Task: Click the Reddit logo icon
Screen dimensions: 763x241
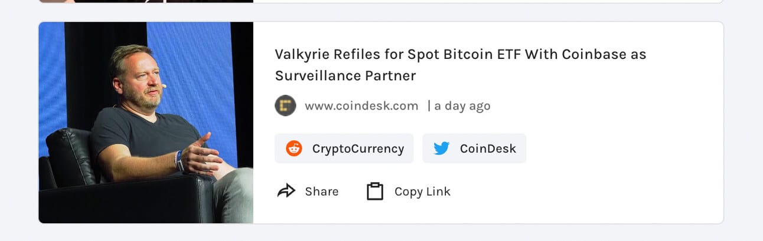Action: [294, 148]
